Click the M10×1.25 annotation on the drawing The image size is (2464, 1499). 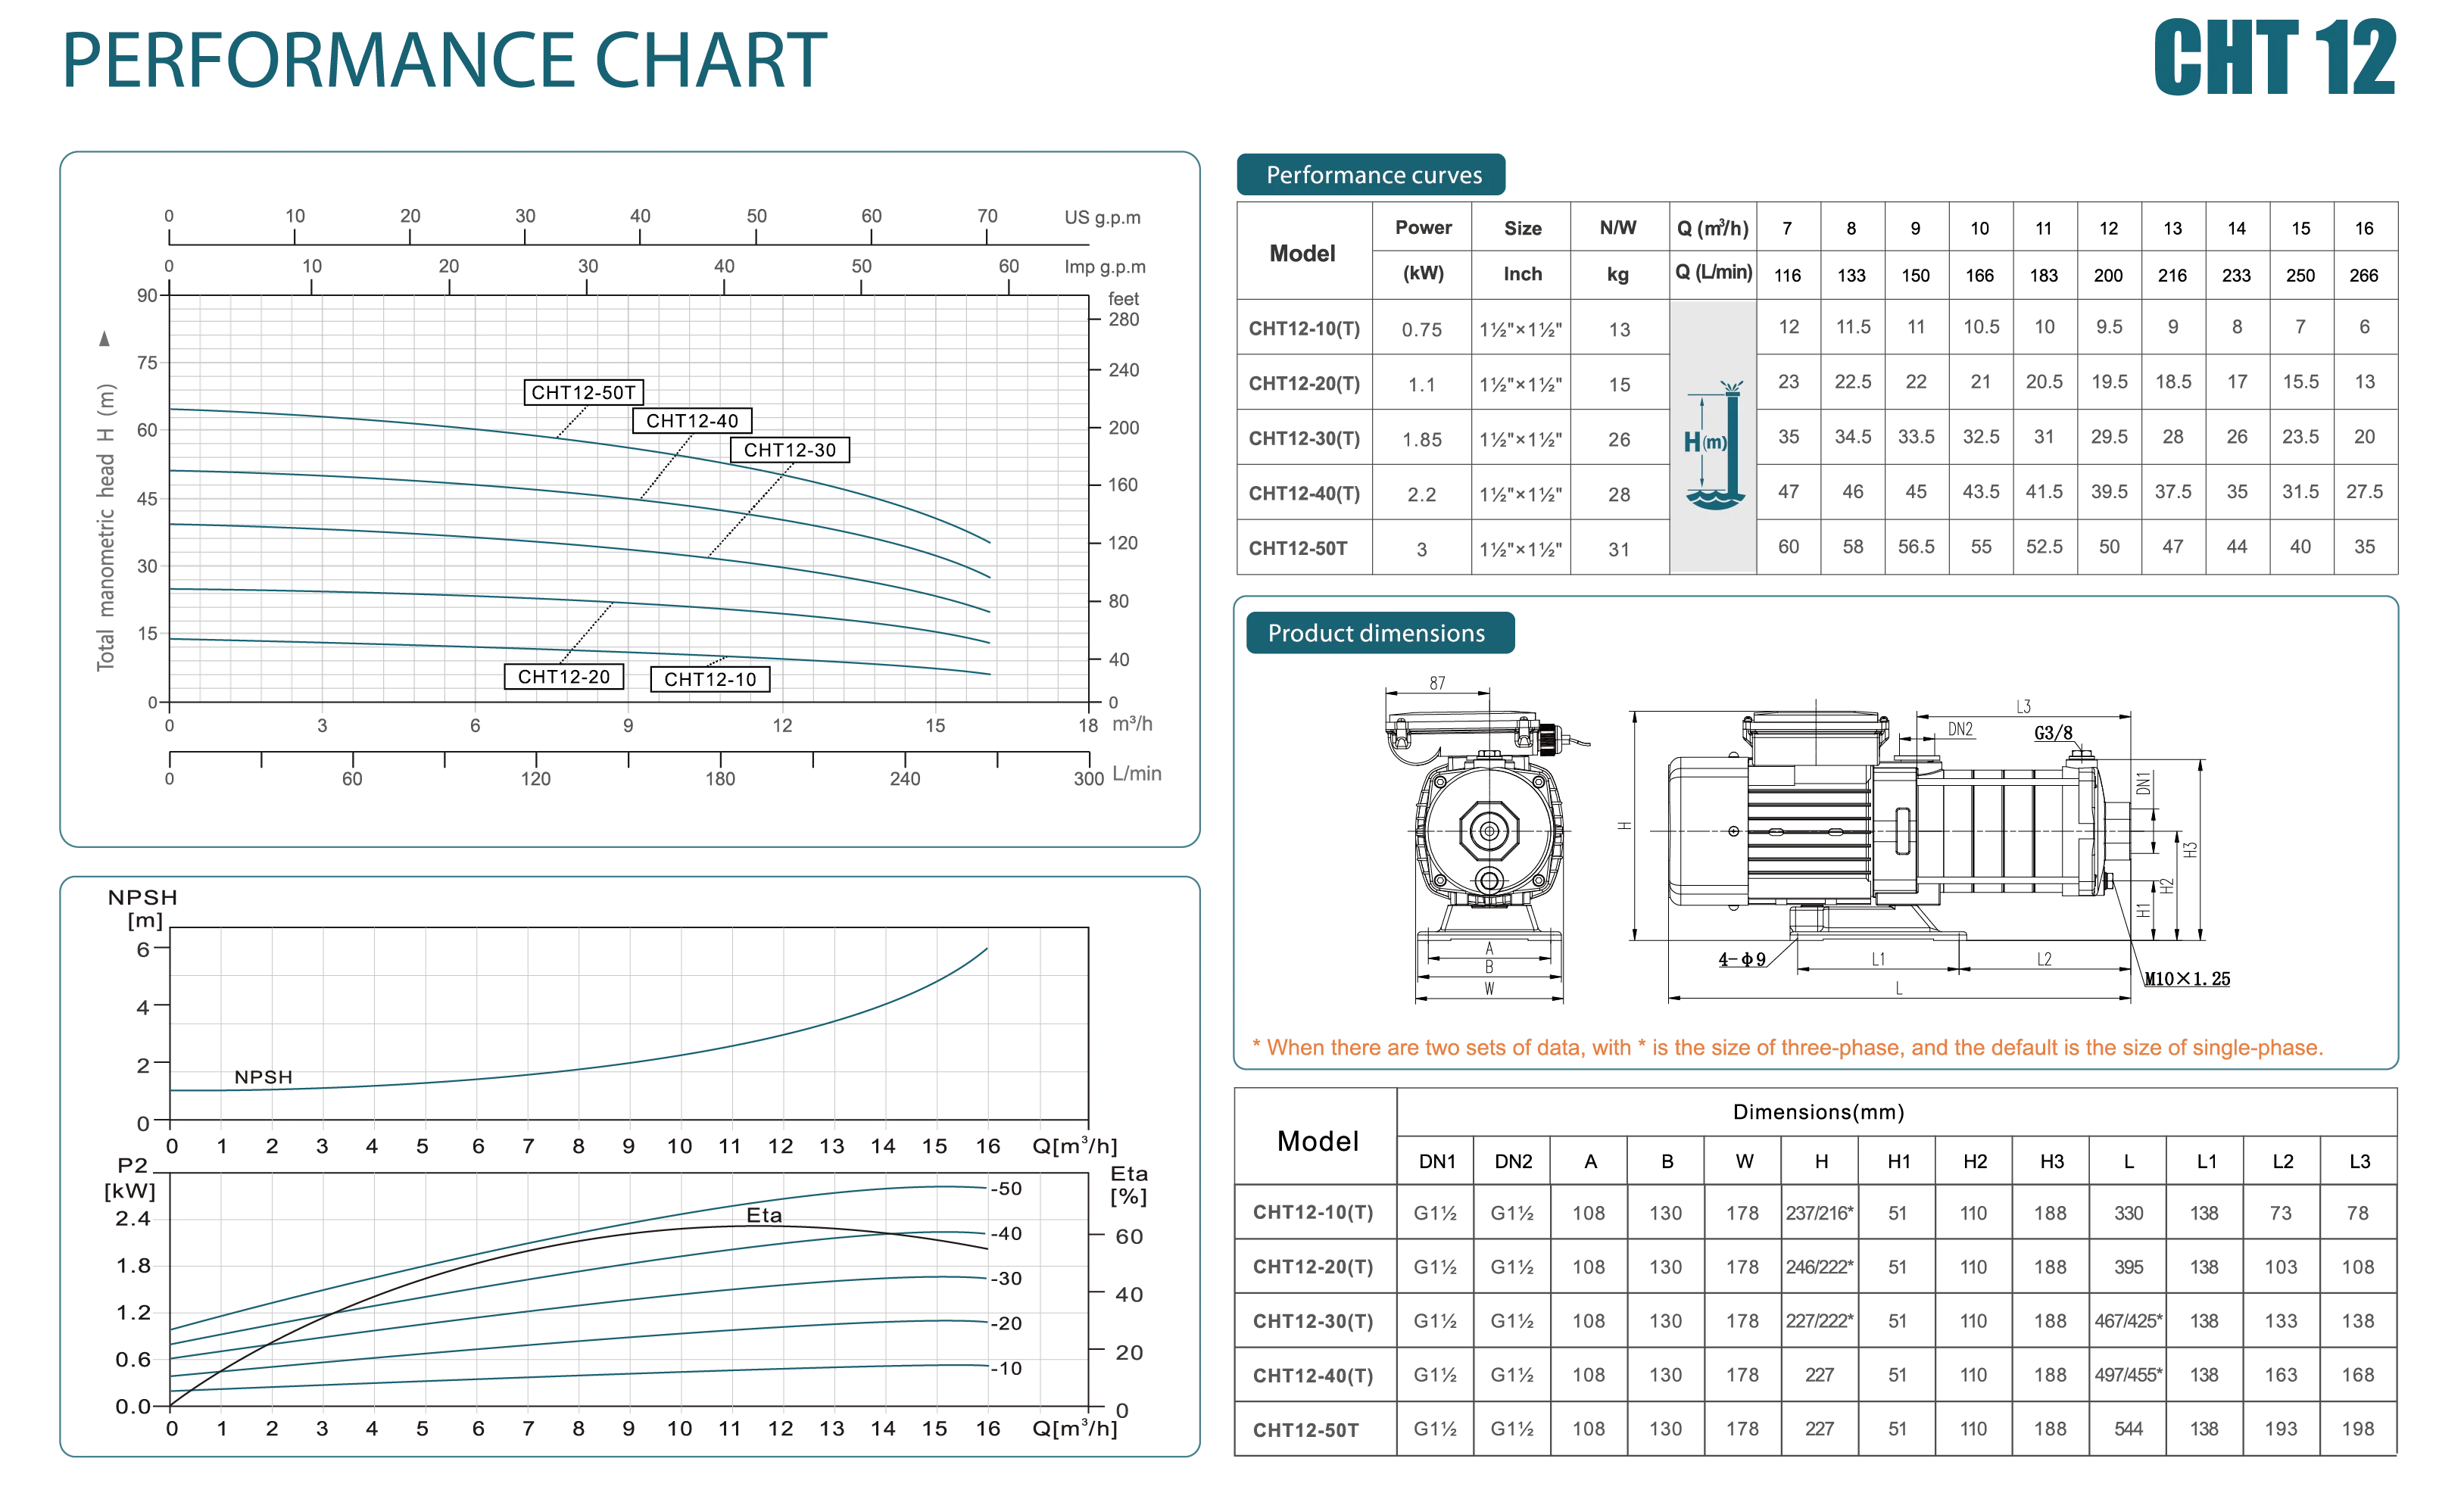(2186, 979)
